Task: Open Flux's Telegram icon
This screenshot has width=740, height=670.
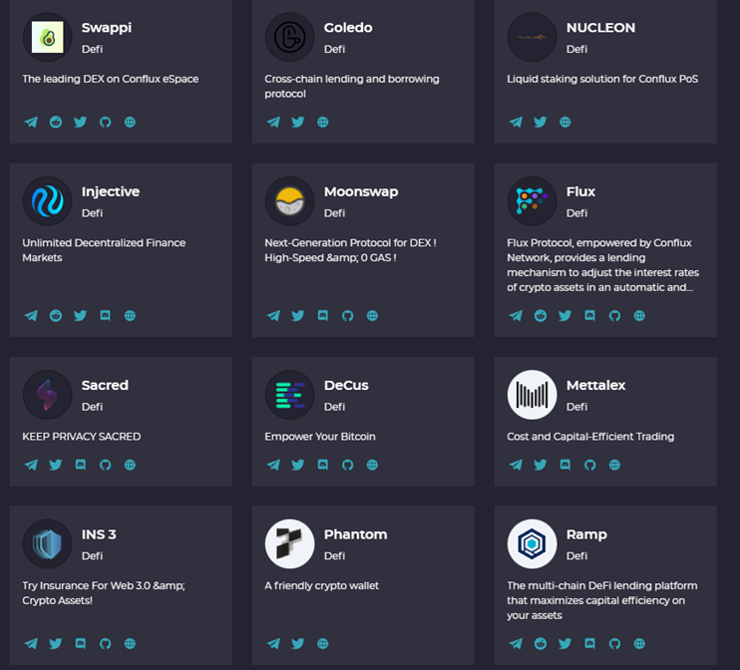Action: (516, 316)
